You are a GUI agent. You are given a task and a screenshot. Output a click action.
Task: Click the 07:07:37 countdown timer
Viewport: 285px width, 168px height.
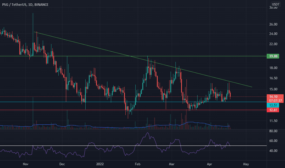click(x=276, y=100)
